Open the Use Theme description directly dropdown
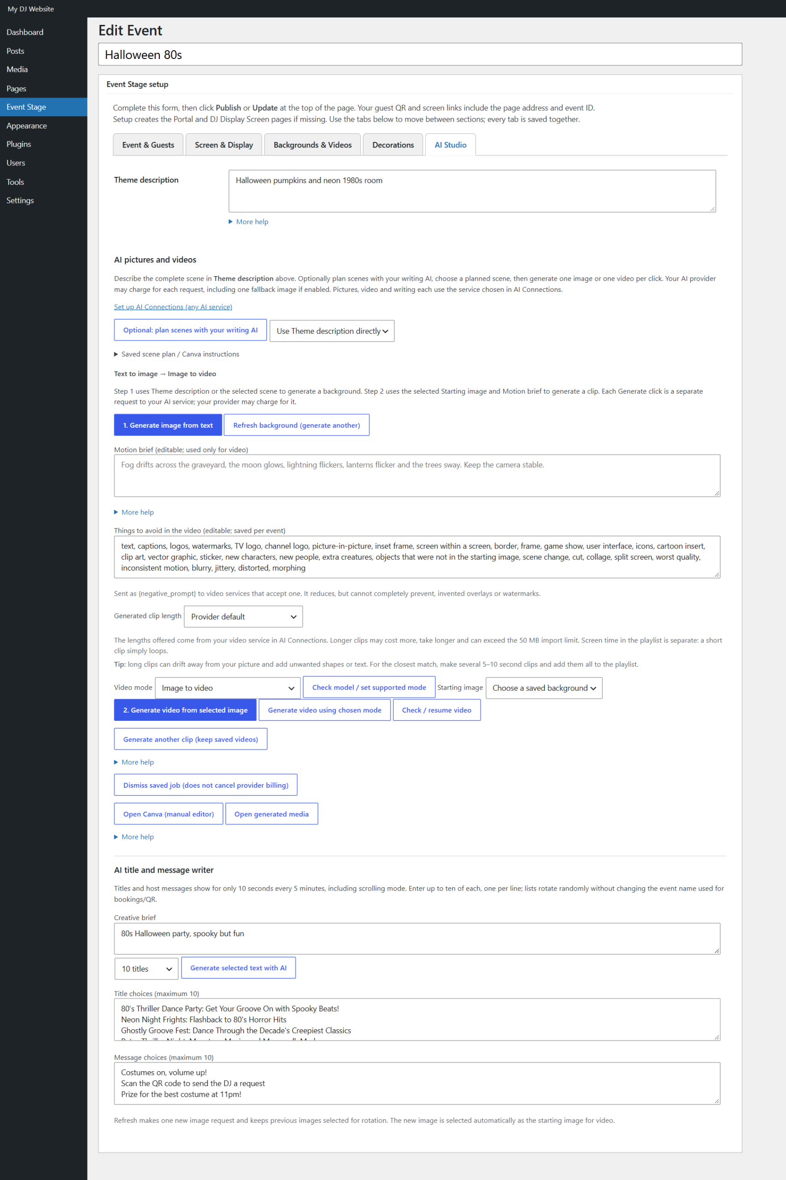This screenshot has width=786, height=1180. [x=332, y=331]
